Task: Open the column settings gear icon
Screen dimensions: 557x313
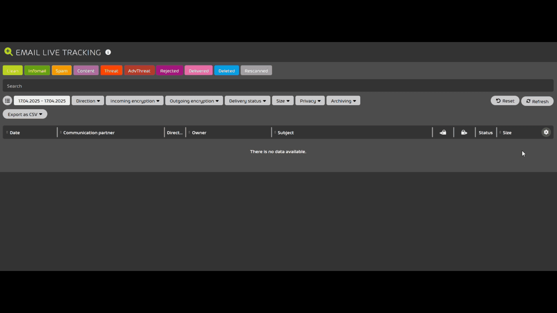Action: coord(546,132)
